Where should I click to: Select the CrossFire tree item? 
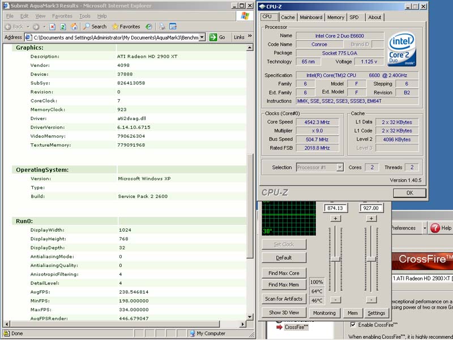296,327
